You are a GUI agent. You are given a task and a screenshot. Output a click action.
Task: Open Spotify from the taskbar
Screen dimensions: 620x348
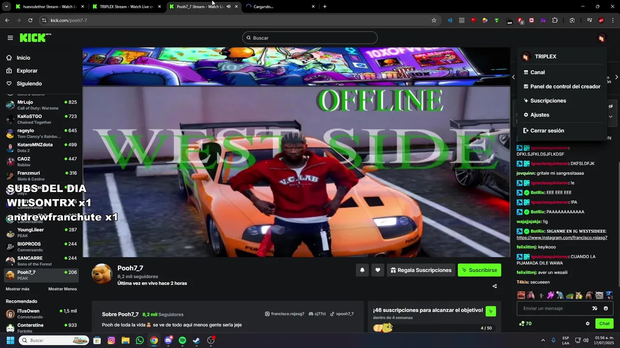(182, 340)
